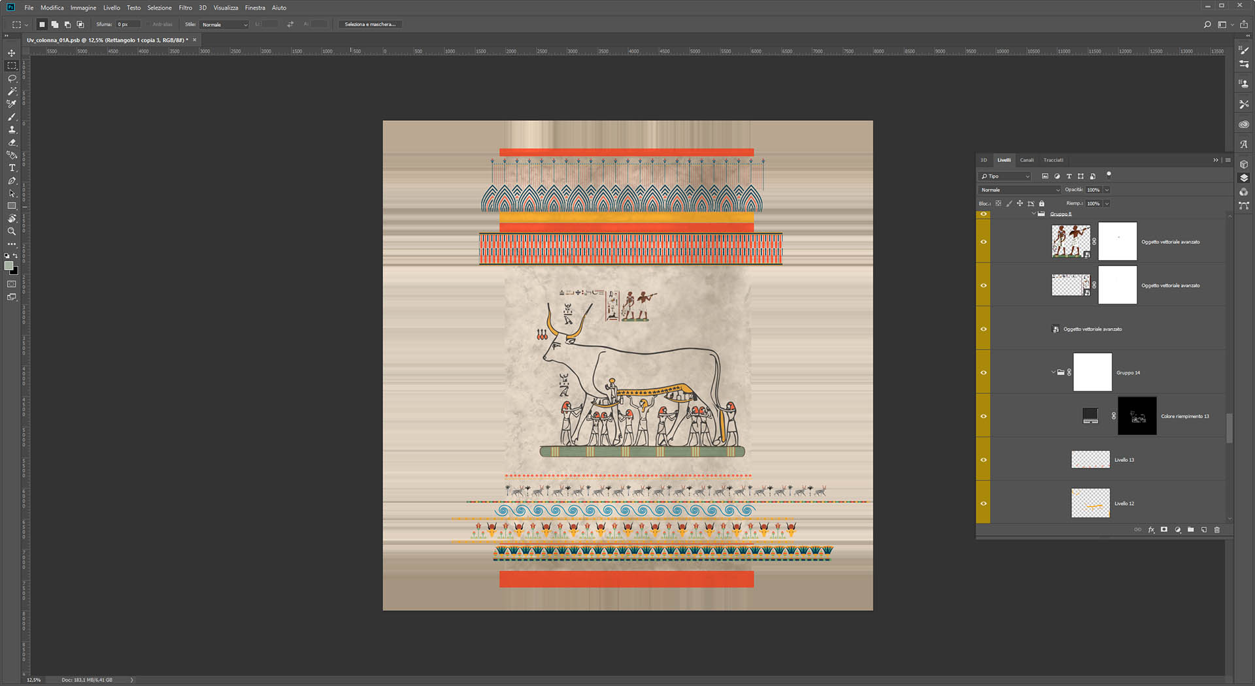This screenshot has width=1255, height=686.
Task: Select the Path Selection arrow tool
Action: click(12, 193)
